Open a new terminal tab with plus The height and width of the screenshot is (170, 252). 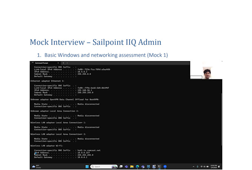point(63,63)
